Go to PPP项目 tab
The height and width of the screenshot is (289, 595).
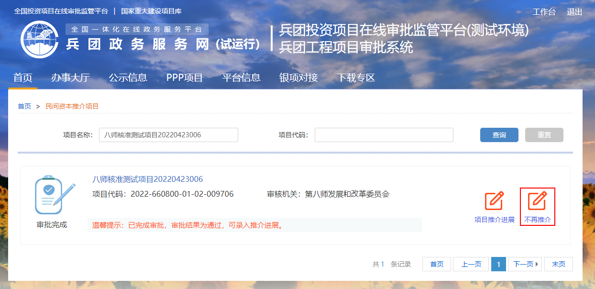(185, 78)
